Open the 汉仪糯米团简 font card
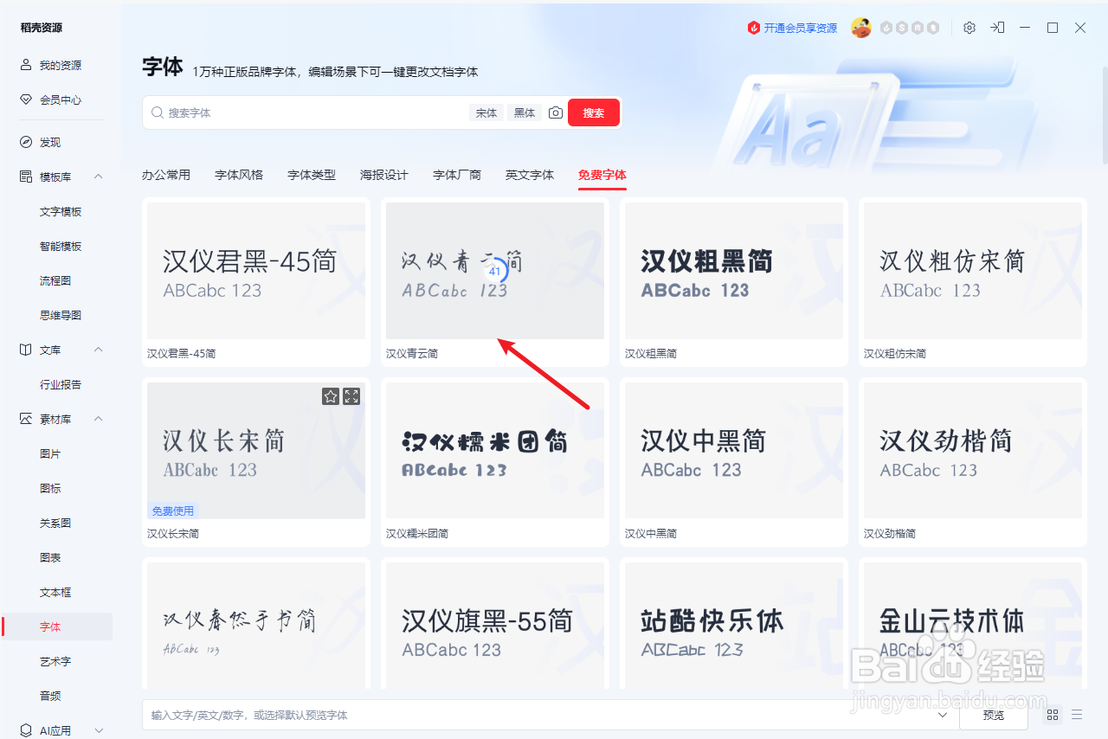 pyautogui.click(x=495, y=462)
